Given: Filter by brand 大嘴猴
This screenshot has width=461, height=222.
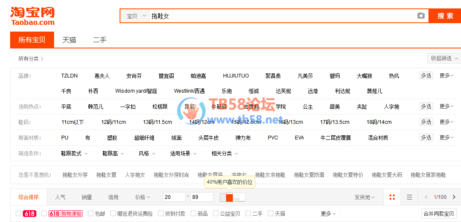Looking at the screenshot, I should tap(365, 76).
